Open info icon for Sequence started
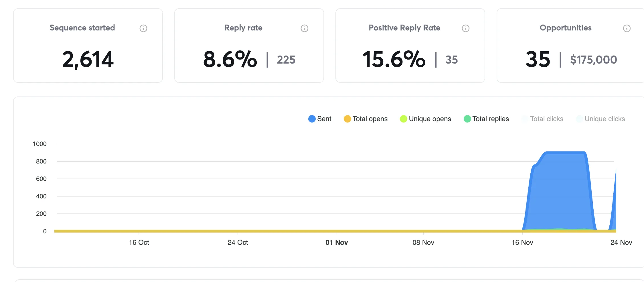 click(143, 28)
